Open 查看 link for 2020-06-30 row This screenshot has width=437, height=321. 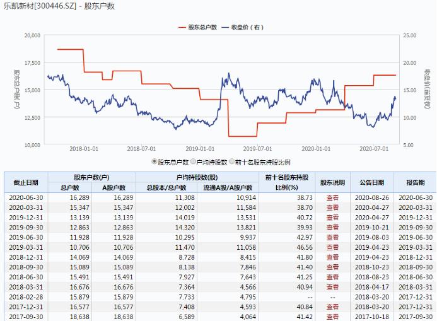pyautogui.click(x=332, y=197)
